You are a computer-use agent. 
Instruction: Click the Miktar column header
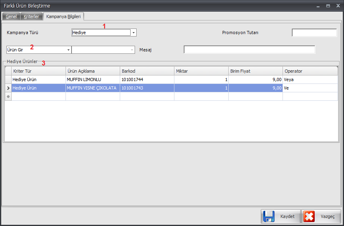(201, 71)
